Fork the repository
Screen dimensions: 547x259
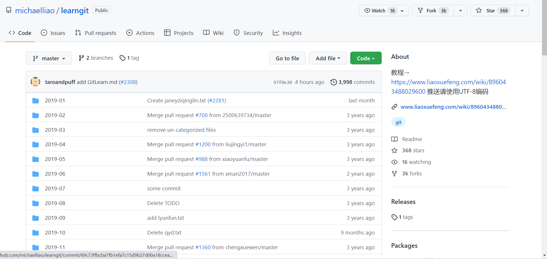(433, 11)
